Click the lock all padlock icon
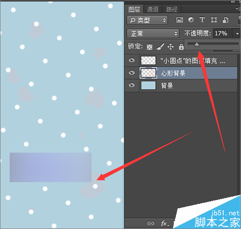 tap(181, 47)
